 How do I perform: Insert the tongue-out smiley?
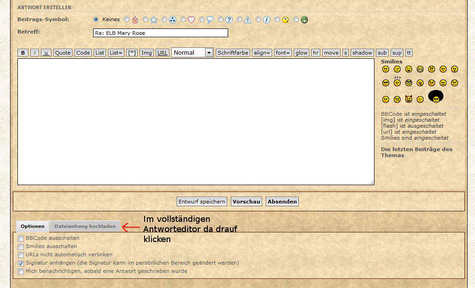pos(420,83)
